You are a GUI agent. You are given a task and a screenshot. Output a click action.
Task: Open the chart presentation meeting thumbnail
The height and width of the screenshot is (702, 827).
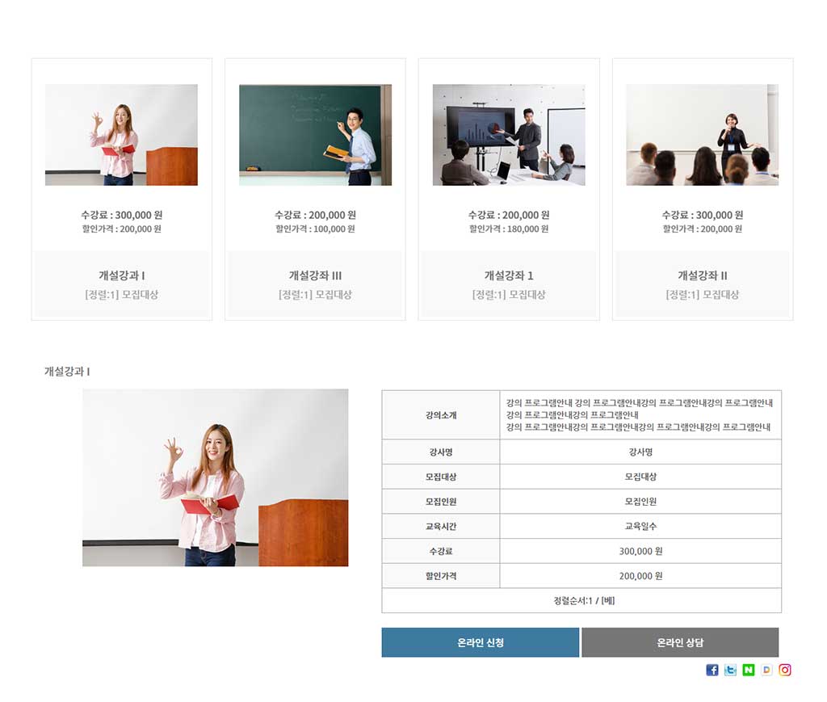509,135
